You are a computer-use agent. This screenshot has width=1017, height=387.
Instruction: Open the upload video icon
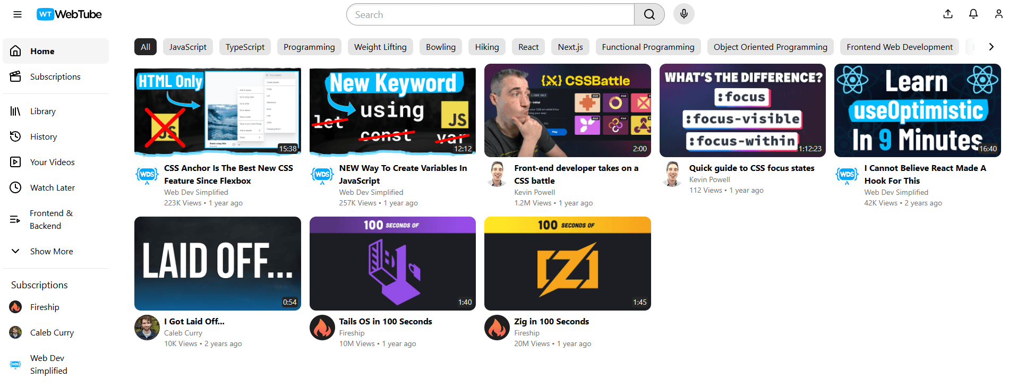coord(948,14)
